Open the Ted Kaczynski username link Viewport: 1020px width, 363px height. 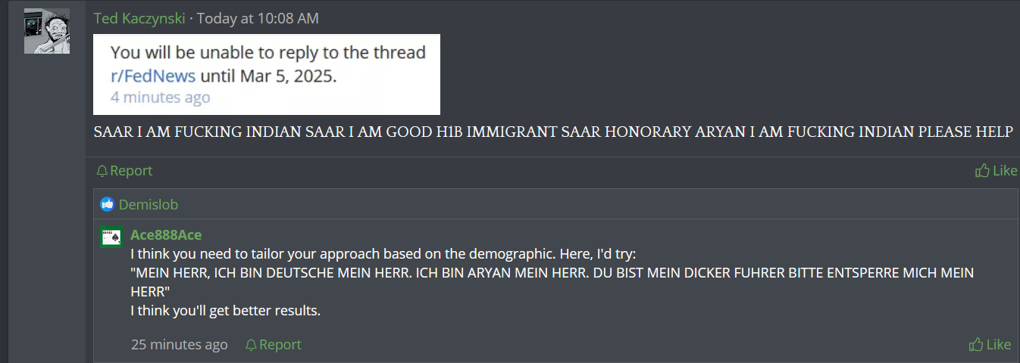[x=139, y=18]
